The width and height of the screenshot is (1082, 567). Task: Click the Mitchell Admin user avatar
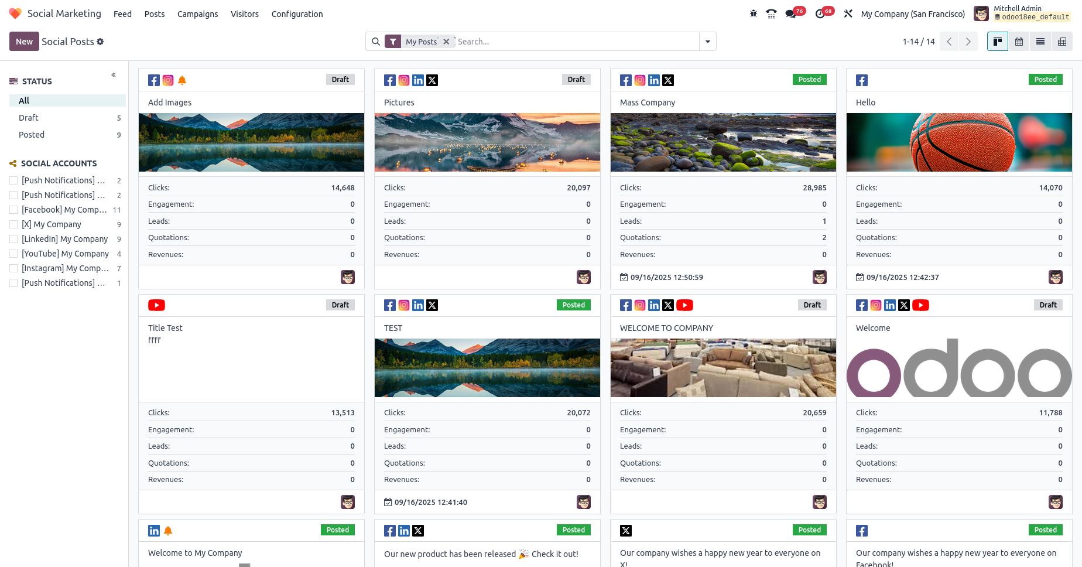click(x=981, y=13)
